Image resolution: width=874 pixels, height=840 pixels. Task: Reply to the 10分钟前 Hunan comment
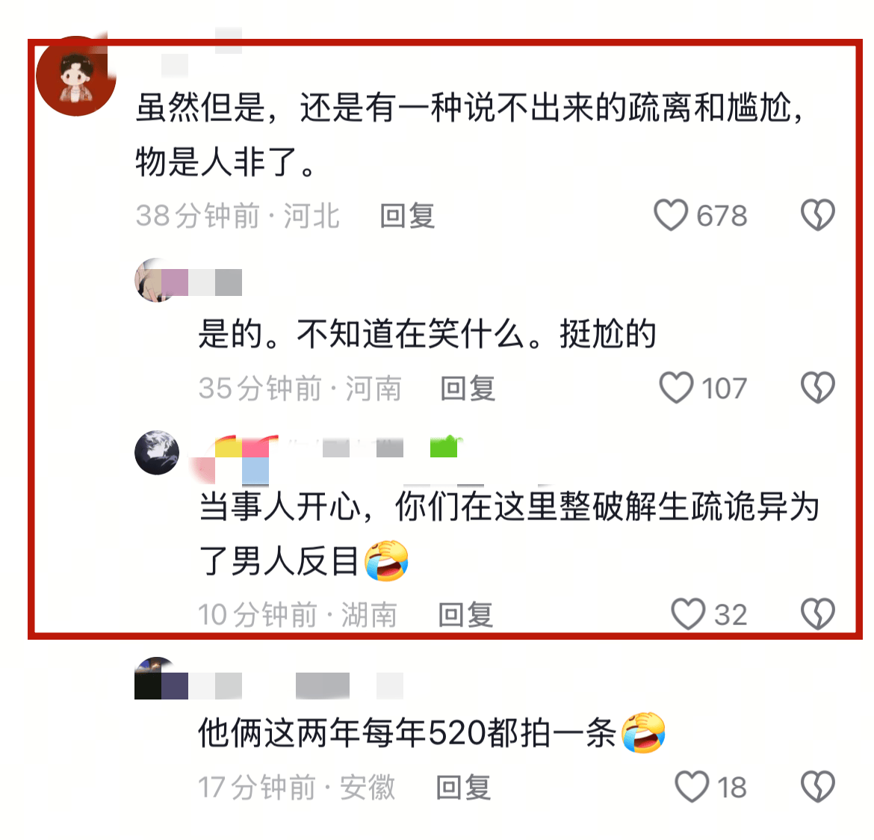[x=465, y=614]
